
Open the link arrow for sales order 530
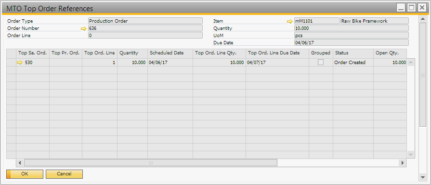pyautogui.click(x=20, y=63)
